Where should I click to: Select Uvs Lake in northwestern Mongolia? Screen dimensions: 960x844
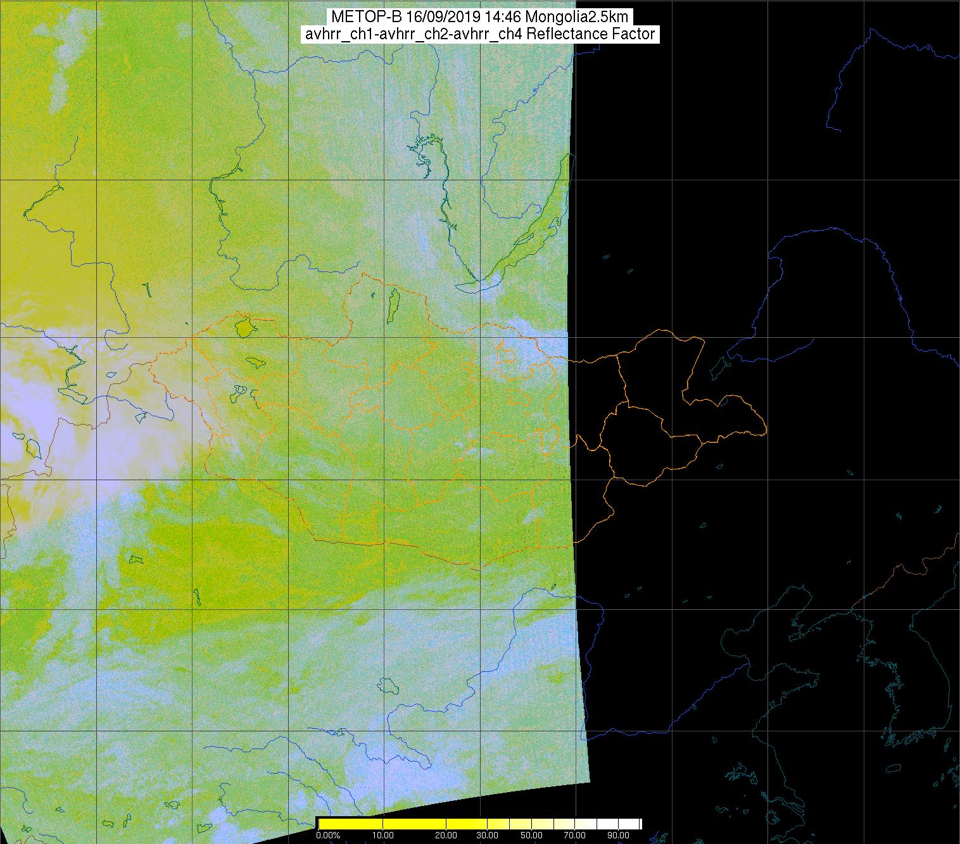pyautogui.click(x=243, y=327)
